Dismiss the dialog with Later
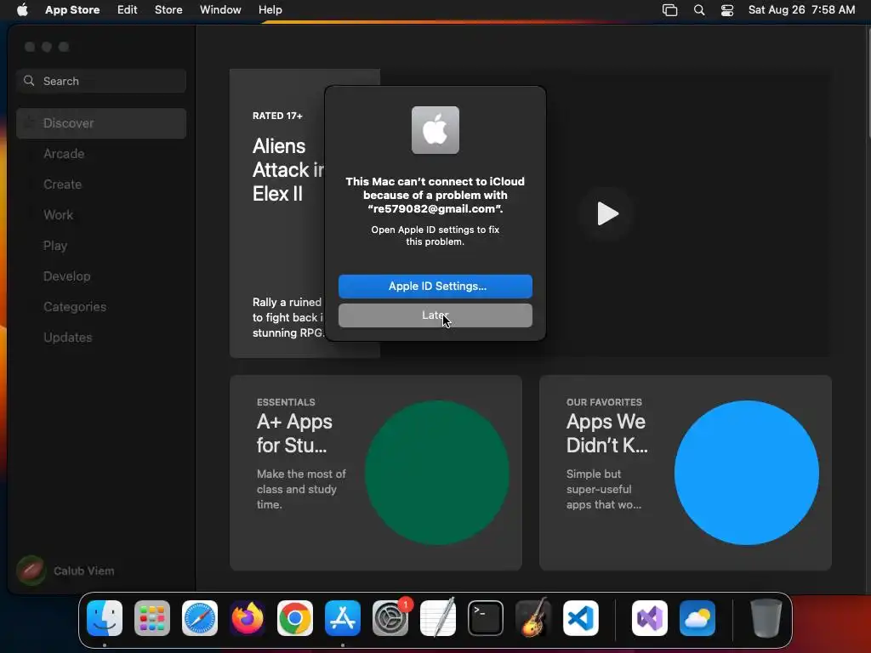 click(x=435, y=315)
